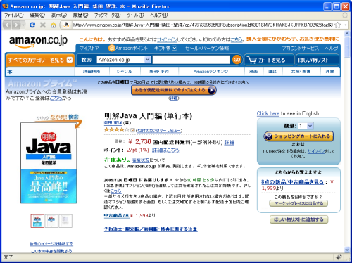Click ショッピングカートに入れる button
Viewport: 352px width, 263px height.
[298, 136]
